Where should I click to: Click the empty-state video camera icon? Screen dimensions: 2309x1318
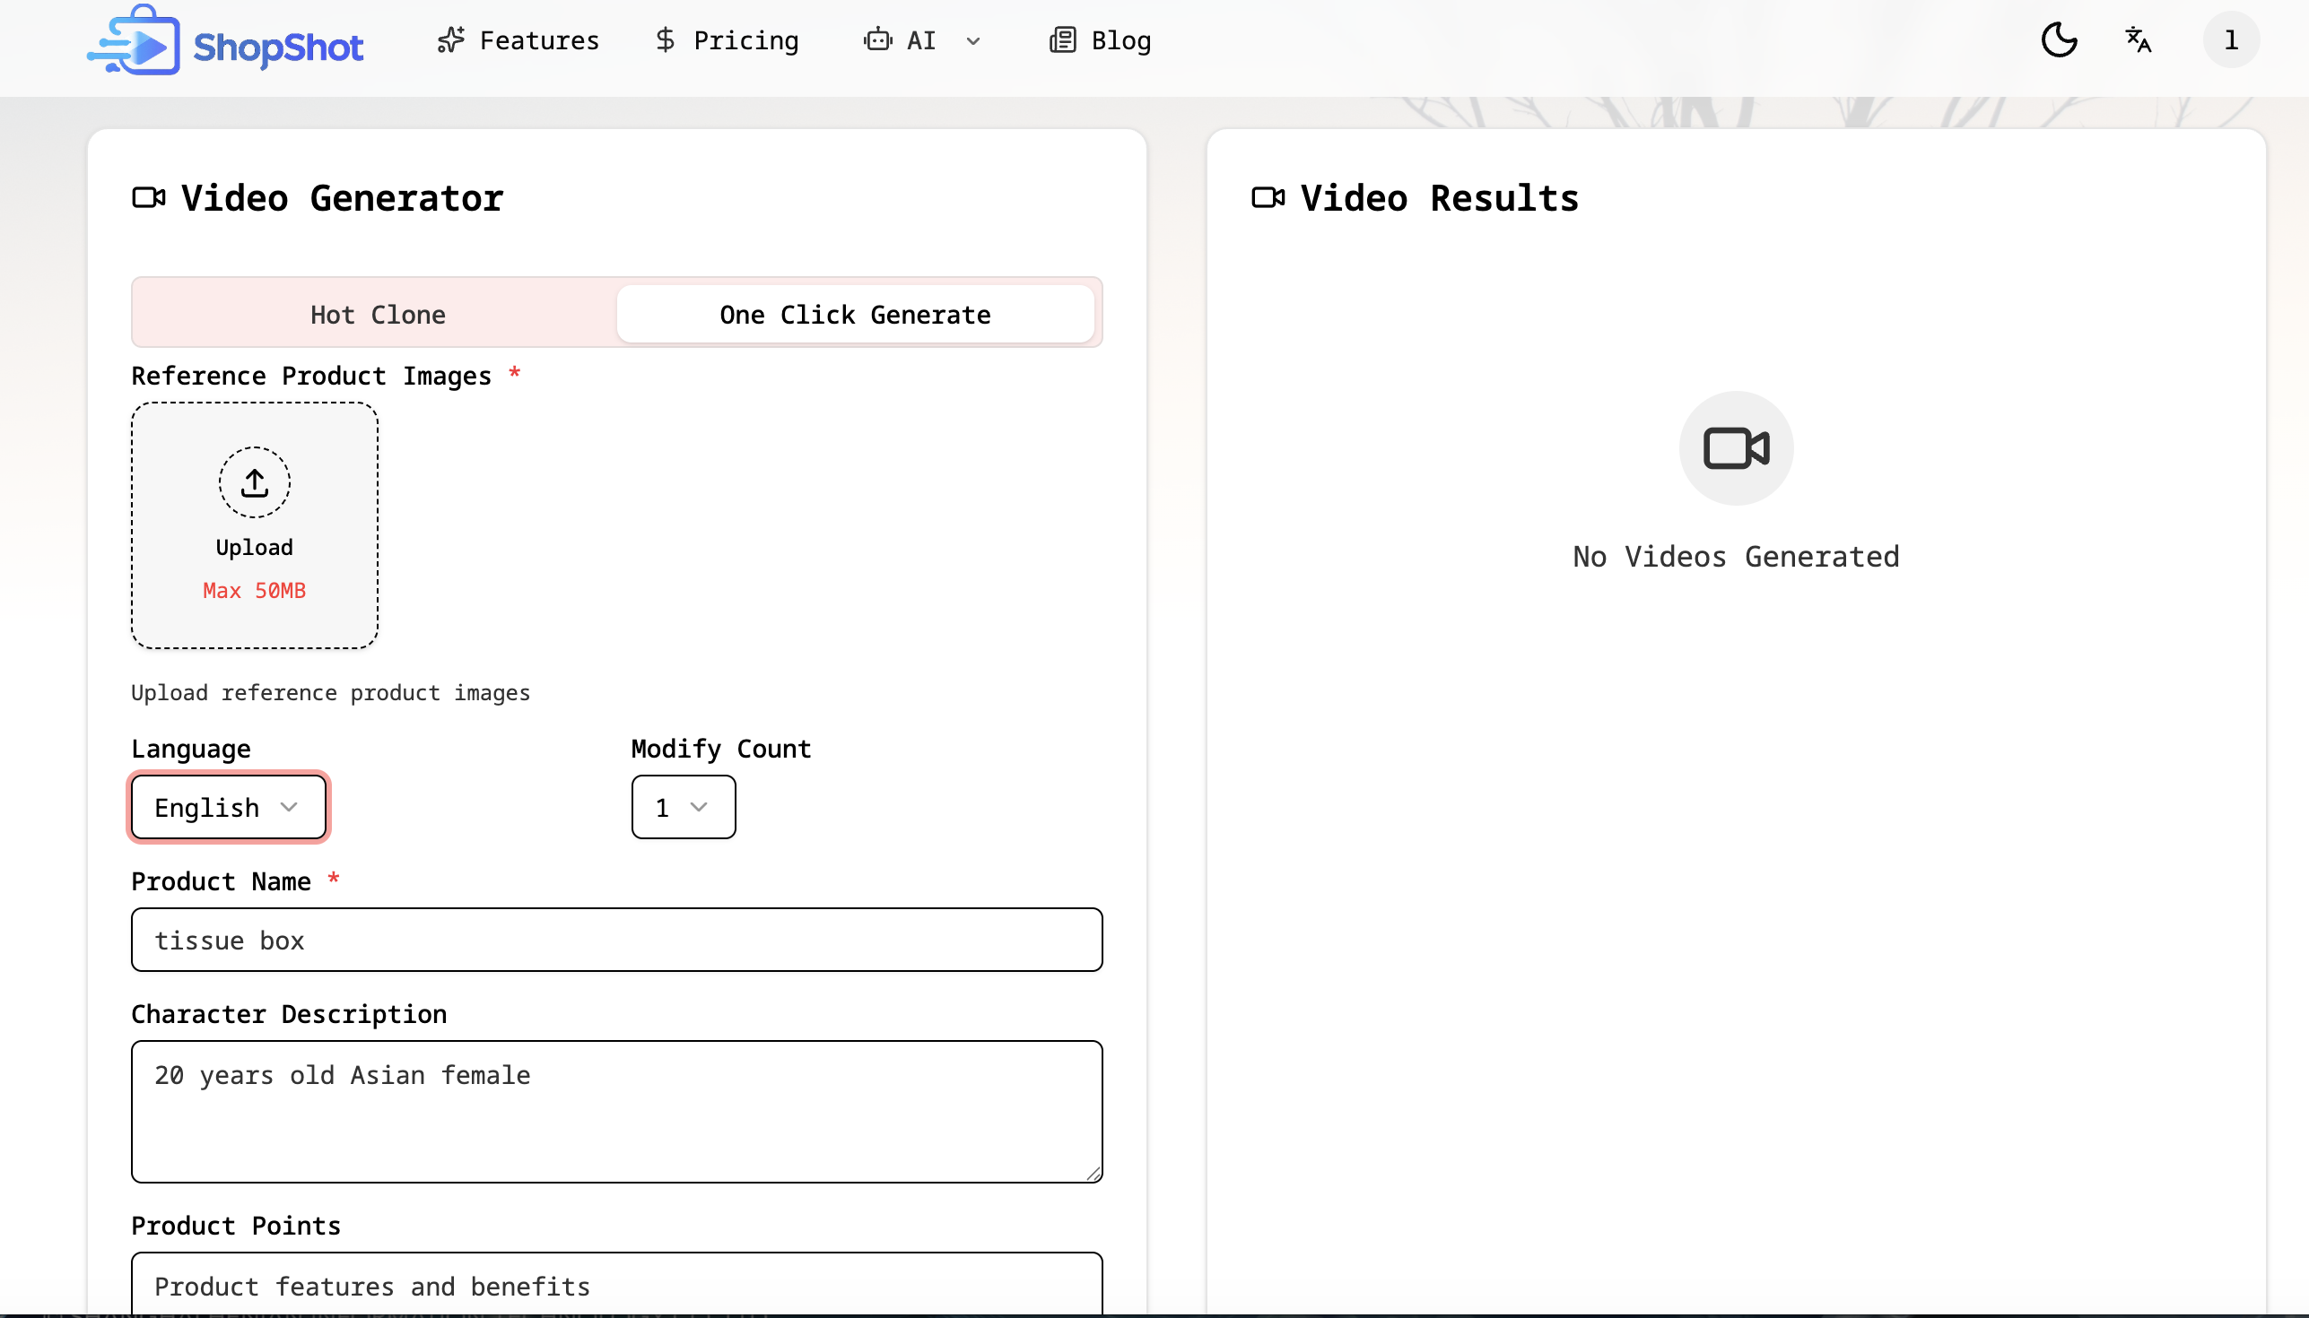coord(1735,448)
